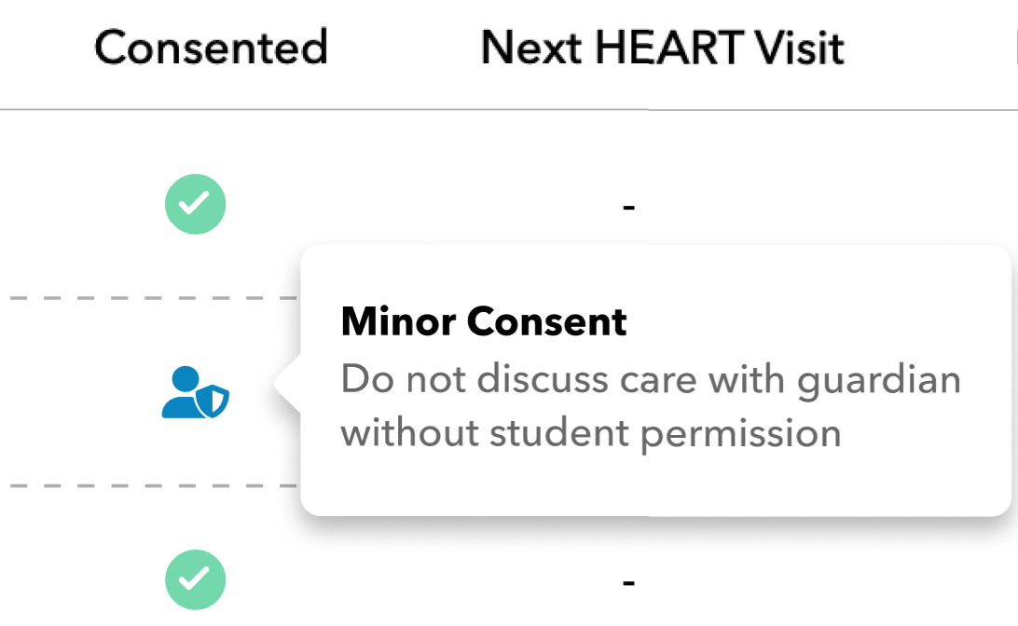Click the cut-off column header at right edge
This screenshot has width=1018, height=626.
[x=1012, y=47]
